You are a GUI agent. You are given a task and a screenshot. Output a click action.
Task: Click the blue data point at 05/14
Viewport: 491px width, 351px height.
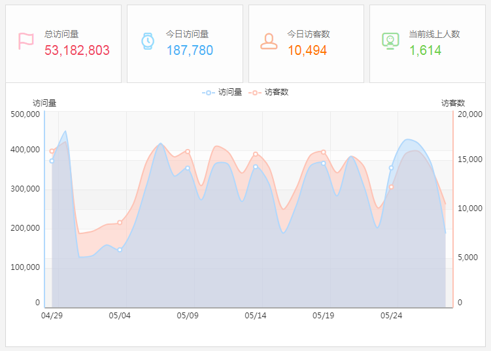256,167
